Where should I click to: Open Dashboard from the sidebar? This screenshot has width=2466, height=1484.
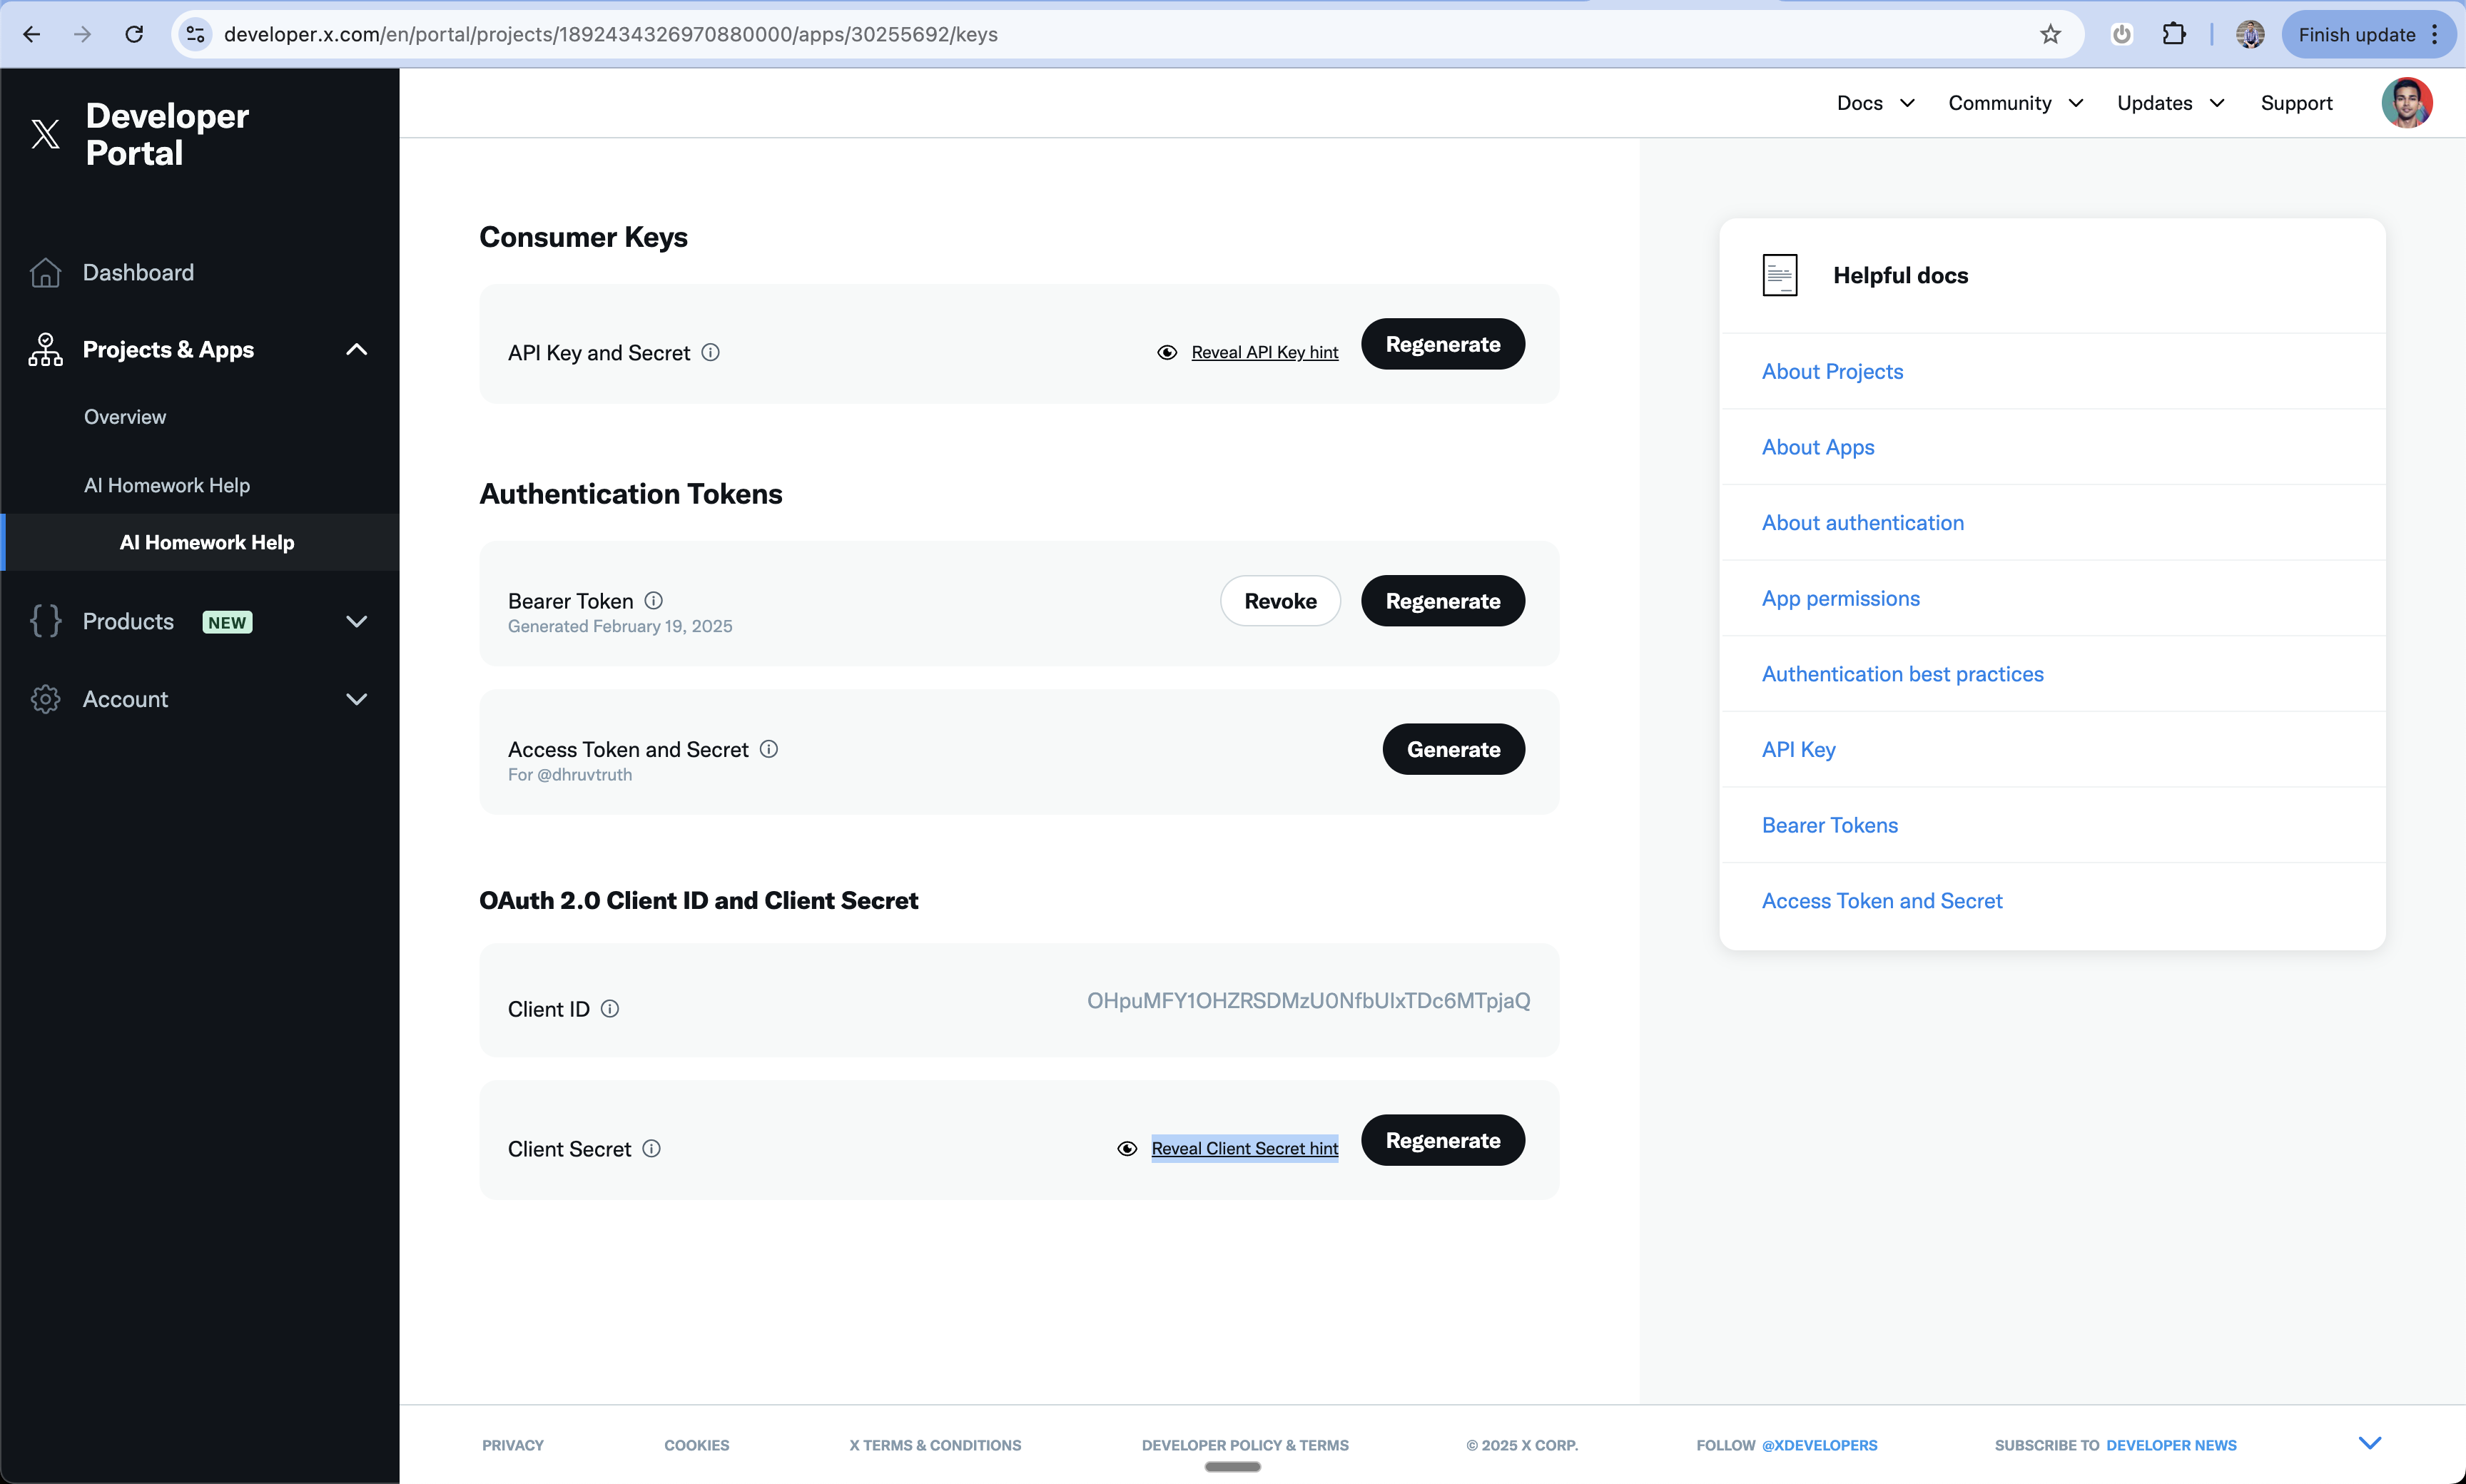point(138,272)
